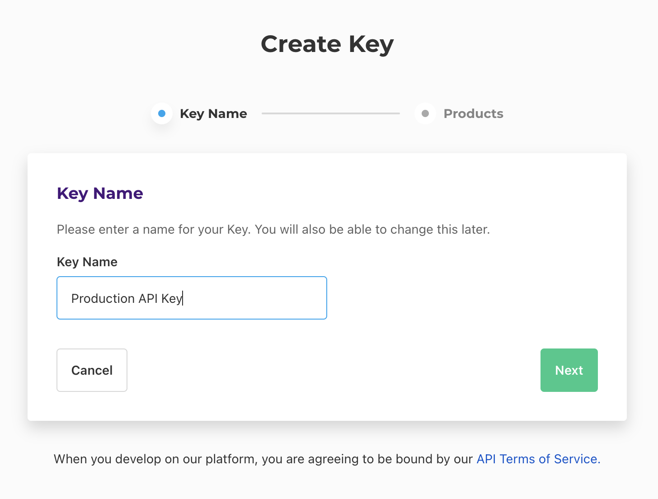Click the gray Products step dot
This screenshot has height=499, width=658.
pyautogui.click(x=425, y=113)
